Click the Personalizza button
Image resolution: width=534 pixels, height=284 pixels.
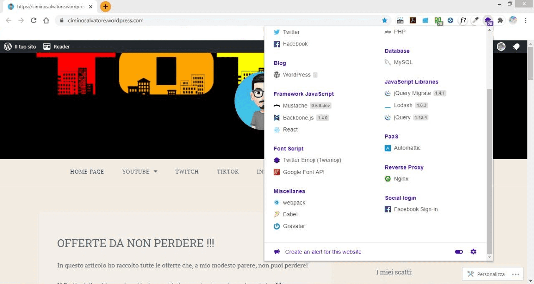[486, 274]
